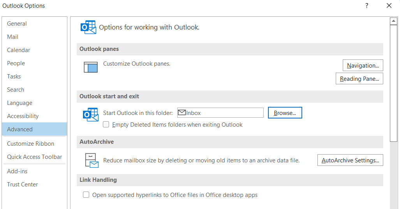Open Customize Ribbon category
400x209 pixels.
tap(31, 144)
